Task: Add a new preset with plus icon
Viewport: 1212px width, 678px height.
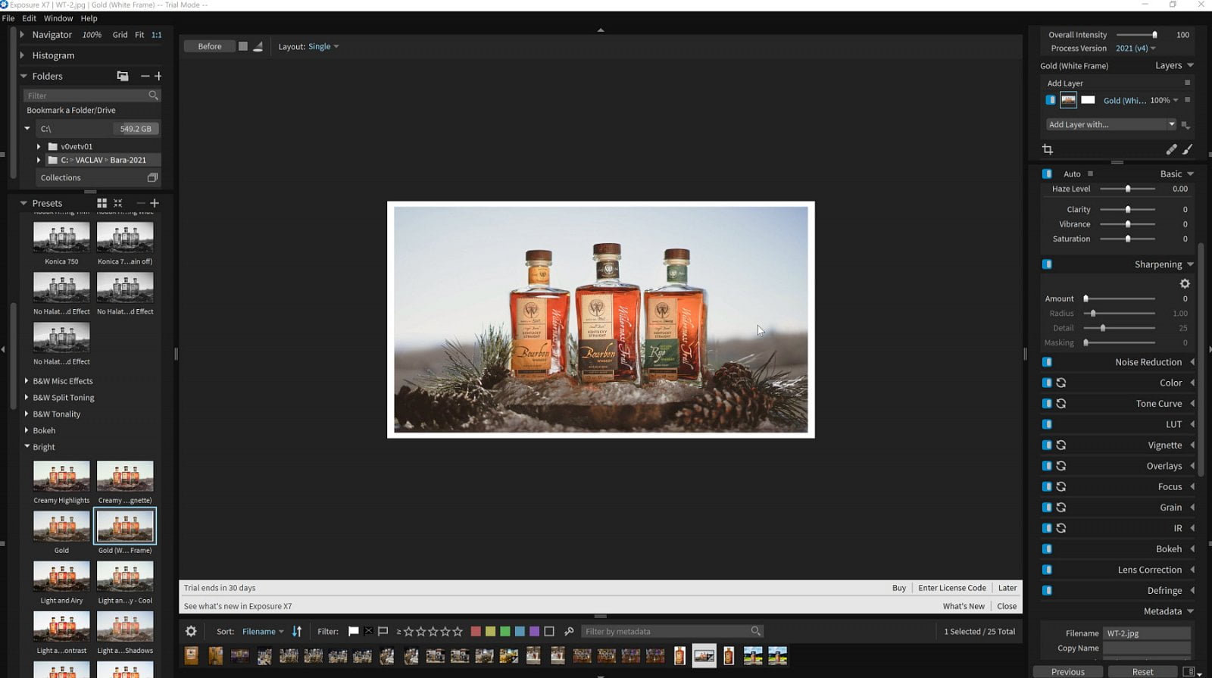Action: 155,203
